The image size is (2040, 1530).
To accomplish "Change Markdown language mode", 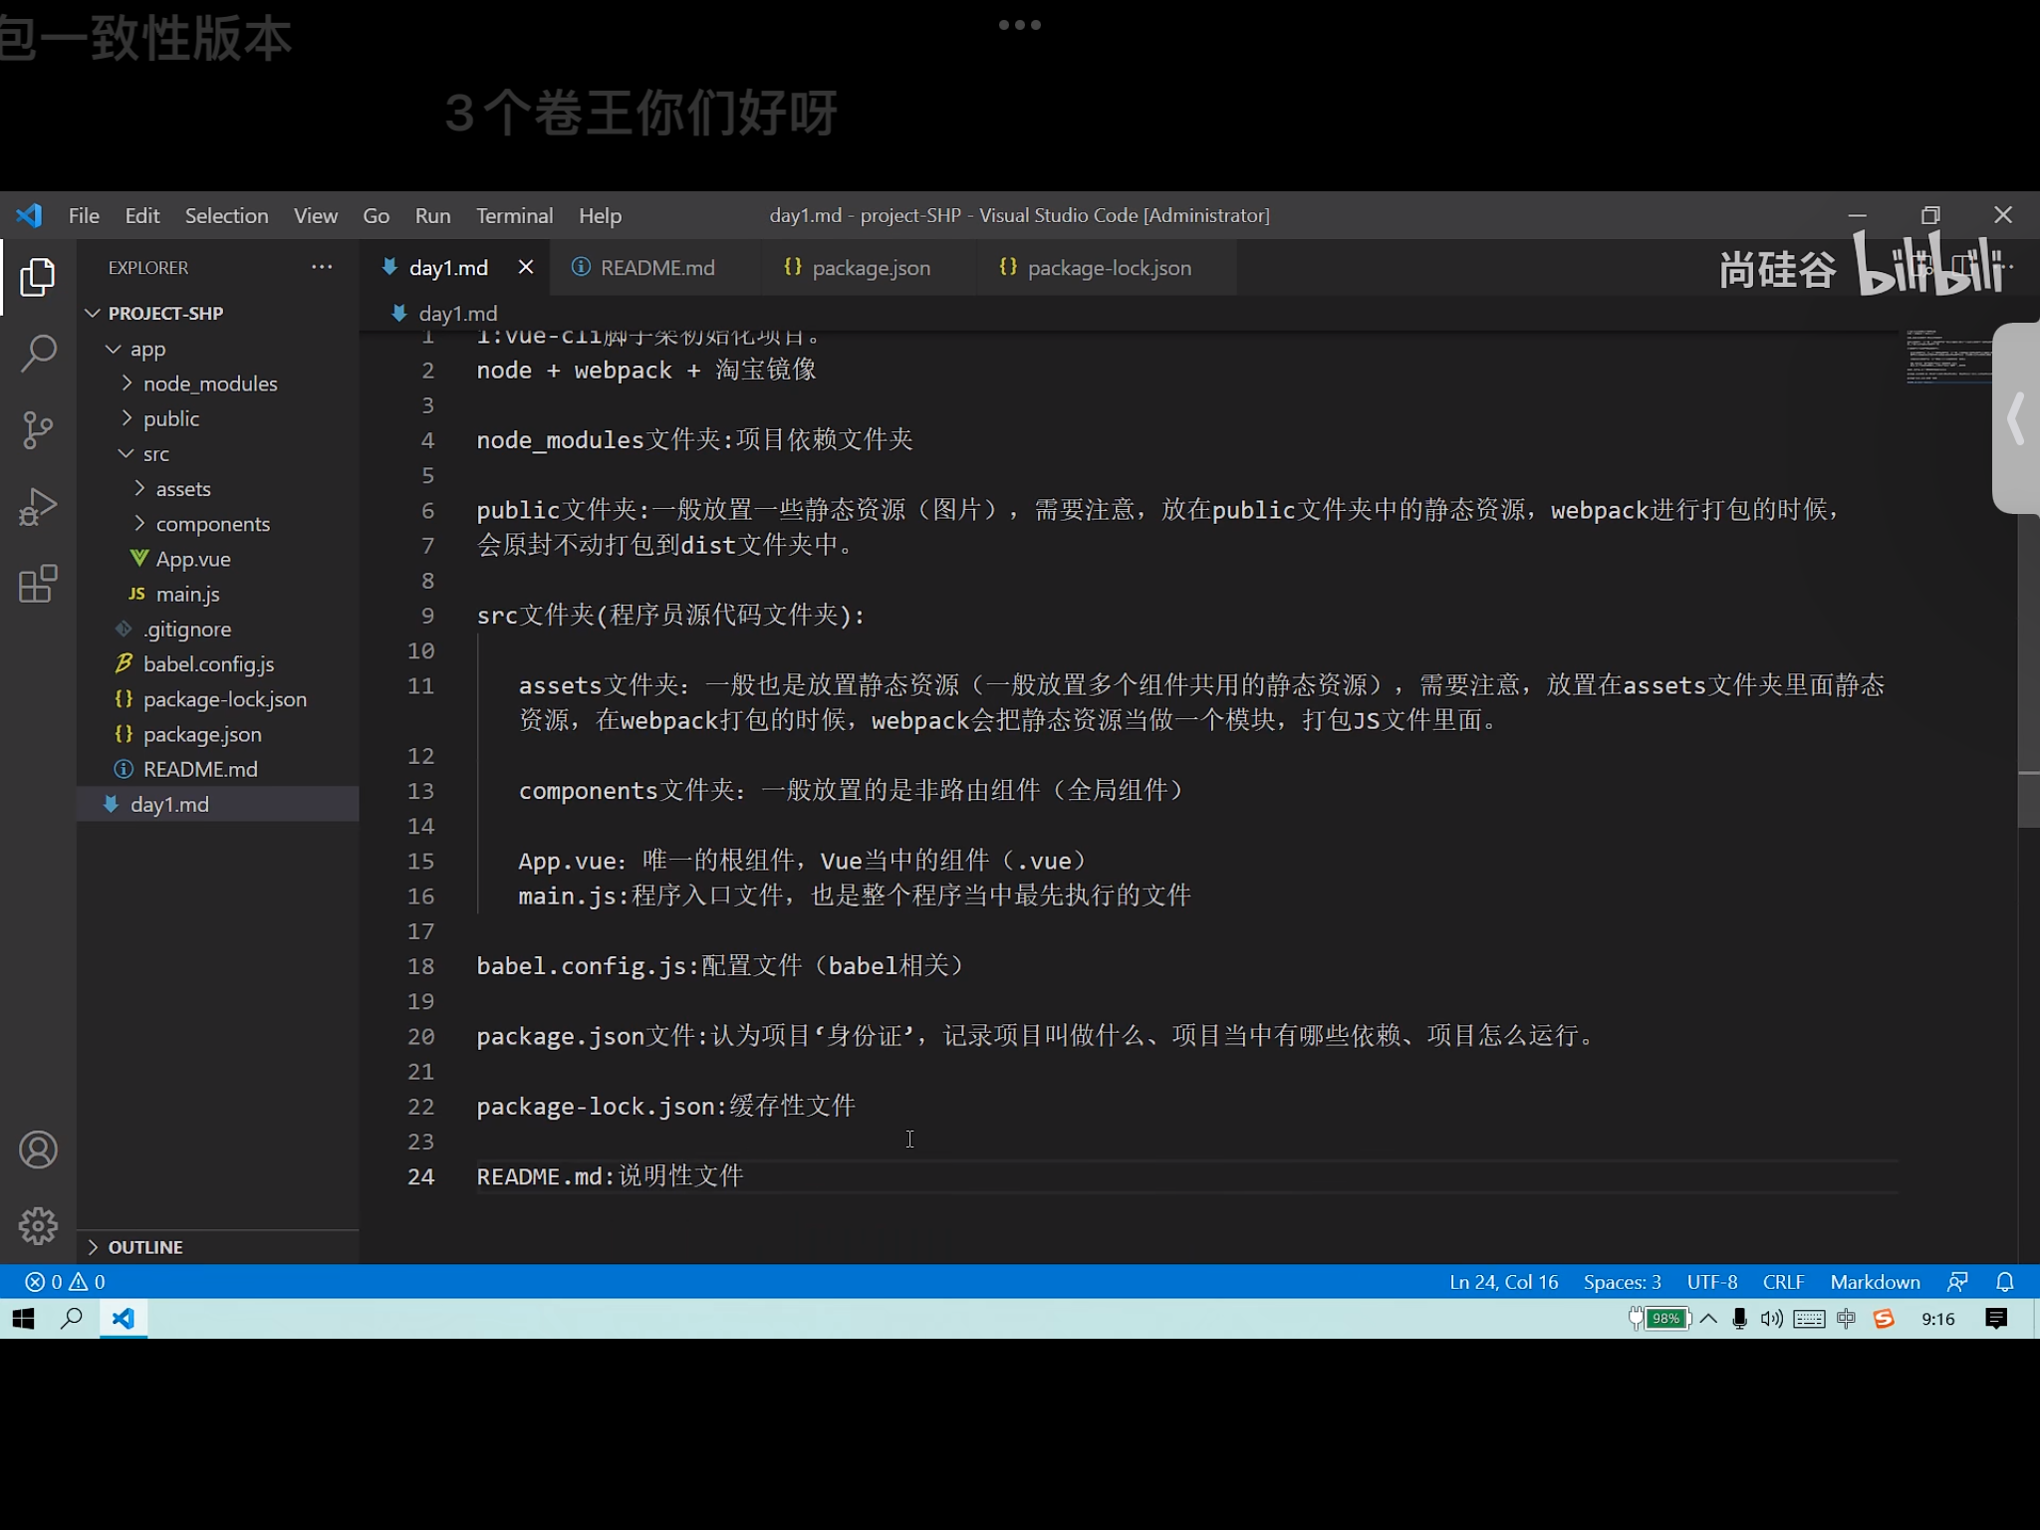I will 1875,1282.
